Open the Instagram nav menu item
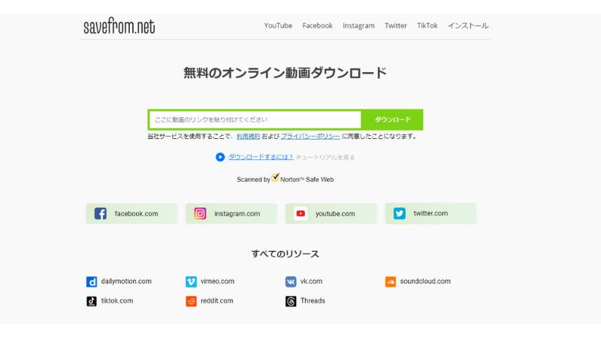 [x=359, y=26]
